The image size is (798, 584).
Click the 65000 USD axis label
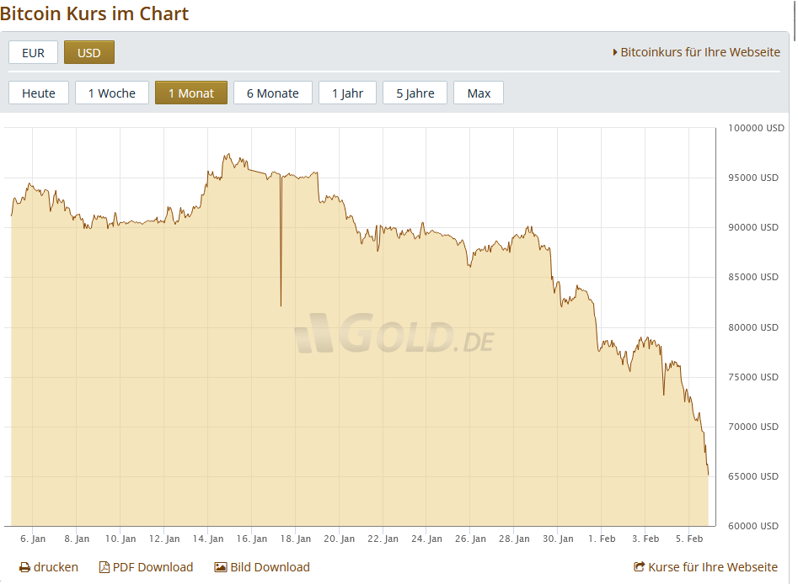[x=753, y=476]
